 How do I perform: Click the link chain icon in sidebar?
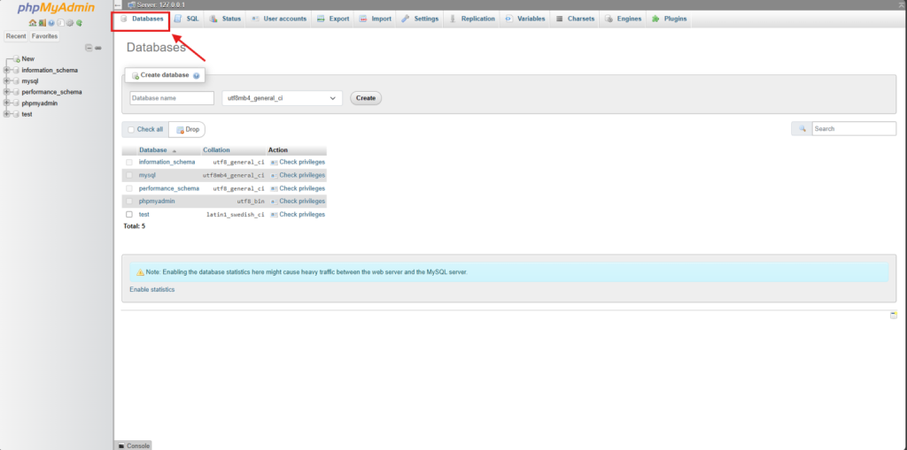click(98, 48)
